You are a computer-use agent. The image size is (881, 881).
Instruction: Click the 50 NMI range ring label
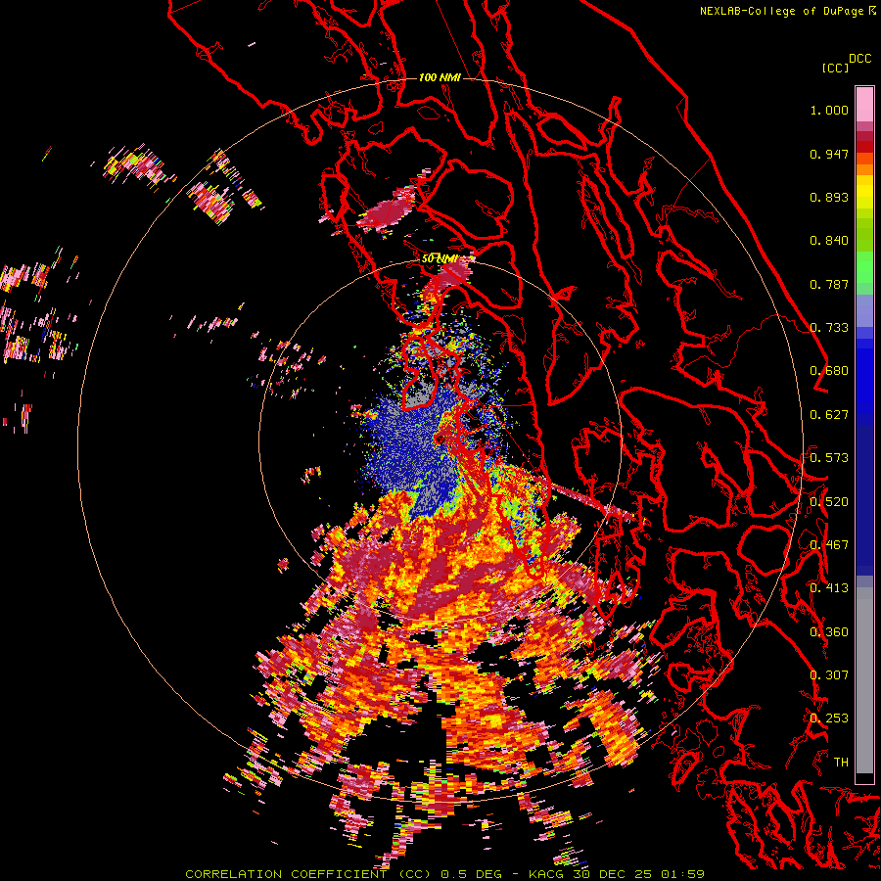(440, 258)
